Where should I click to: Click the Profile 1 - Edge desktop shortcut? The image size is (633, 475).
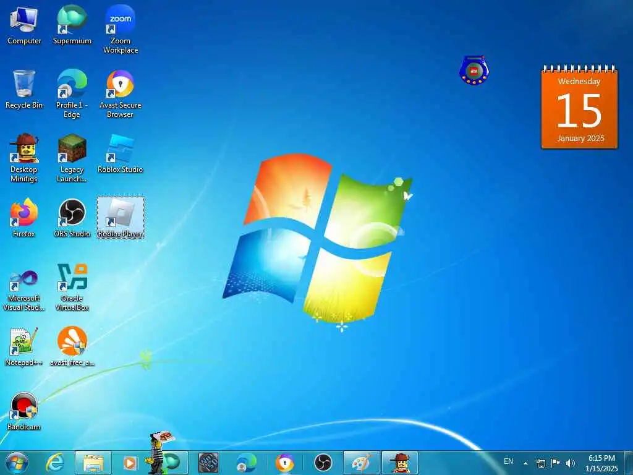click(x=72, y=94)
